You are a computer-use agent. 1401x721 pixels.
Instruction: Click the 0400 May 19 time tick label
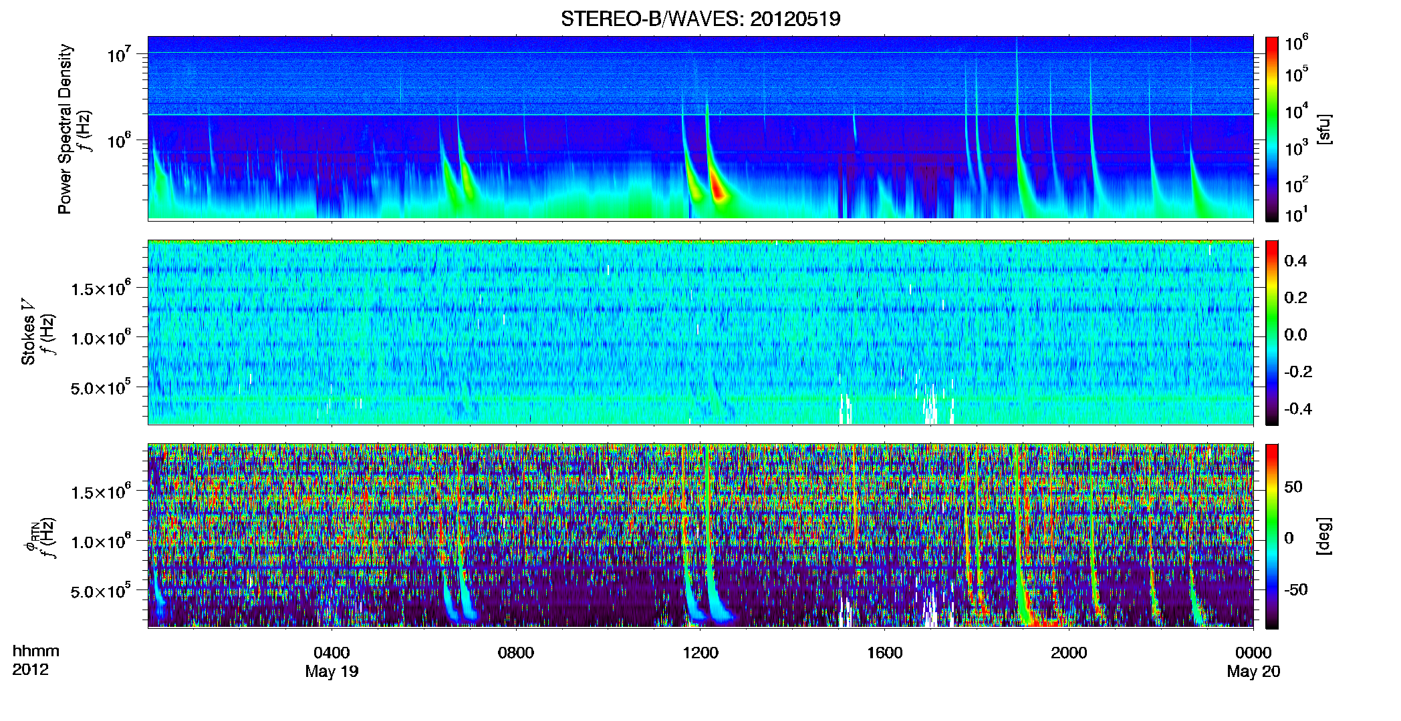pyautogui.click(x=332, y=662)
